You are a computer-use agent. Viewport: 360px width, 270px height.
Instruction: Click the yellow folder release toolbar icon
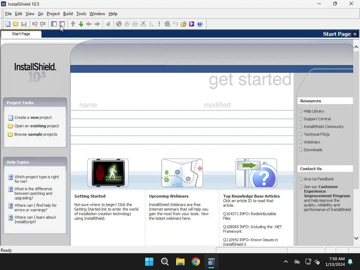[184, 24]
